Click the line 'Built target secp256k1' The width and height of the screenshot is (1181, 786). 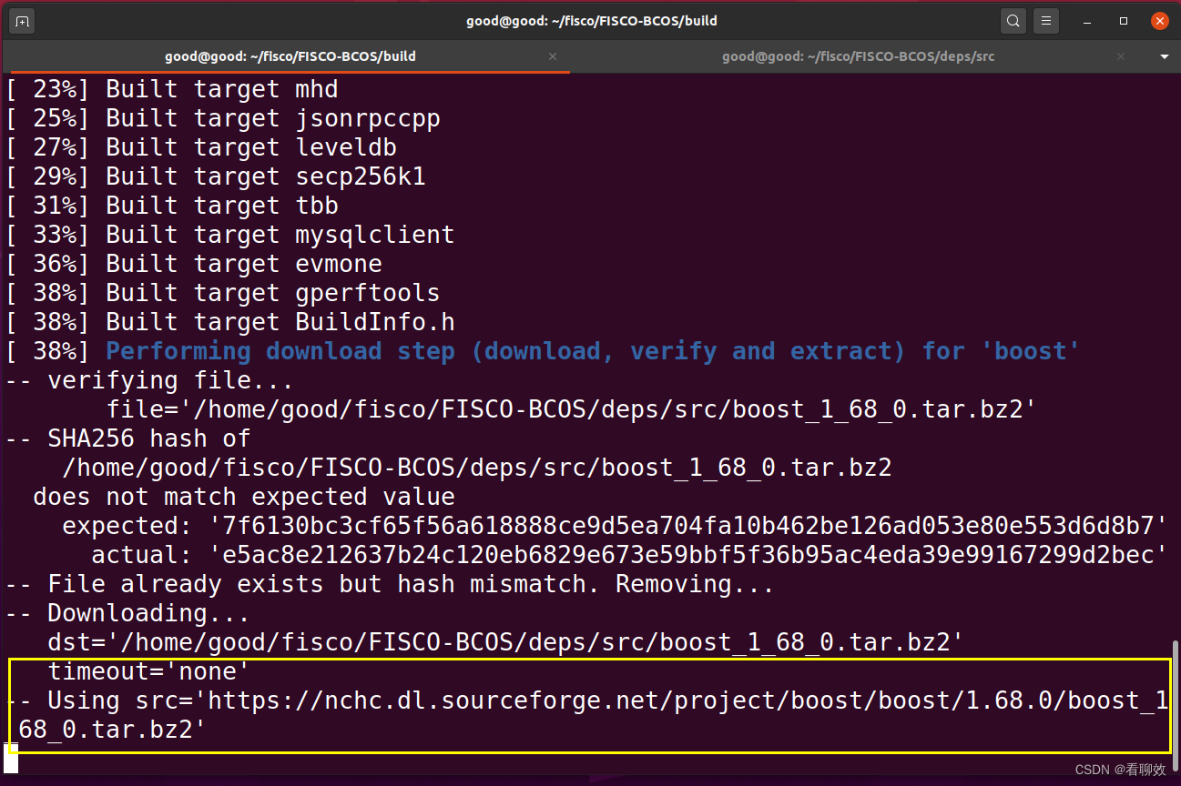coord(216,176)
